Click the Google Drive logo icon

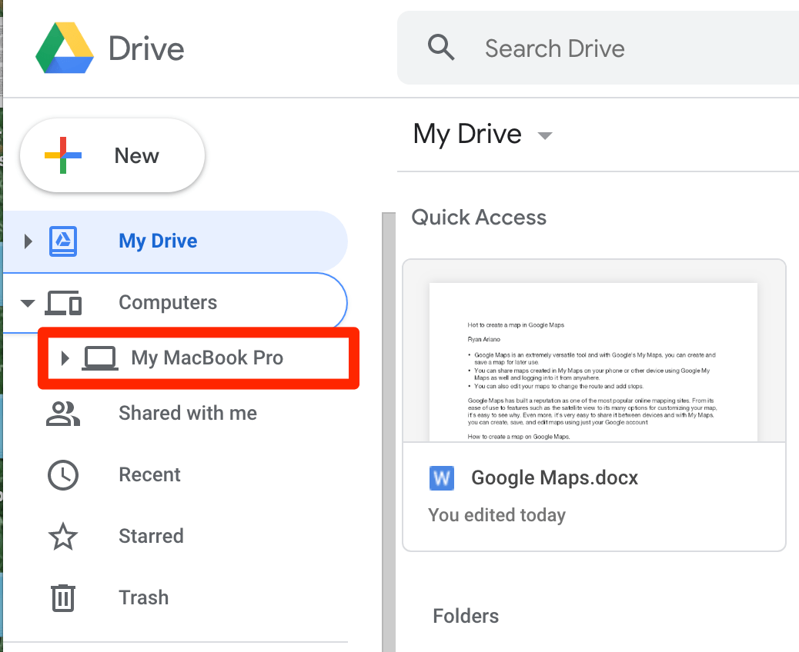[x=65, y=48]
